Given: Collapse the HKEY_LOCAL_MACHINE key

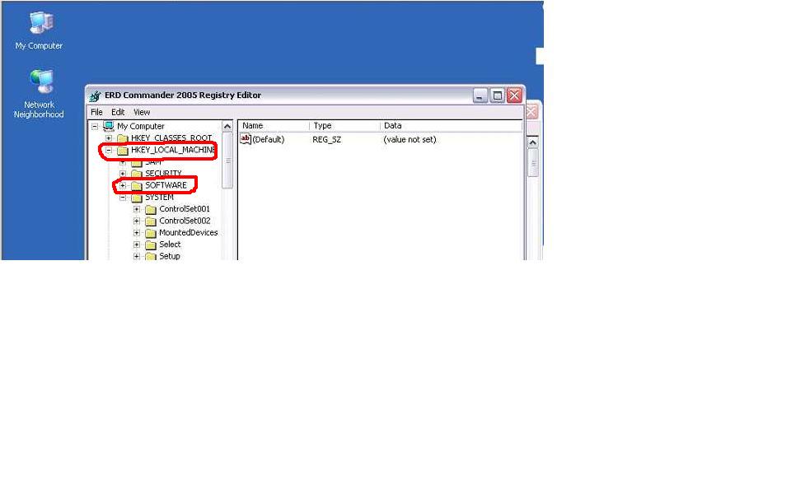Looking at the screenshot, I should (x=109, y=150).
